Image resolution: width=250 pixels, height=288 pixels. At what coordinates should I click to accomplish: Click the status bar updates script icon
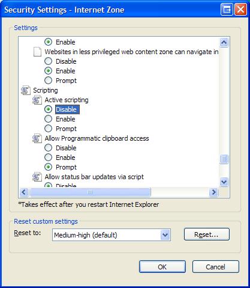tap(37, 177)
